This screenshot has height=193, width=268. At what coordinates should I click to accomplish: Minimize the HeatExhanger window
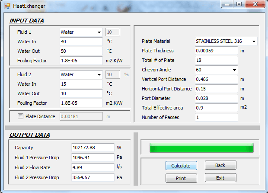click(x=227, y=4)
